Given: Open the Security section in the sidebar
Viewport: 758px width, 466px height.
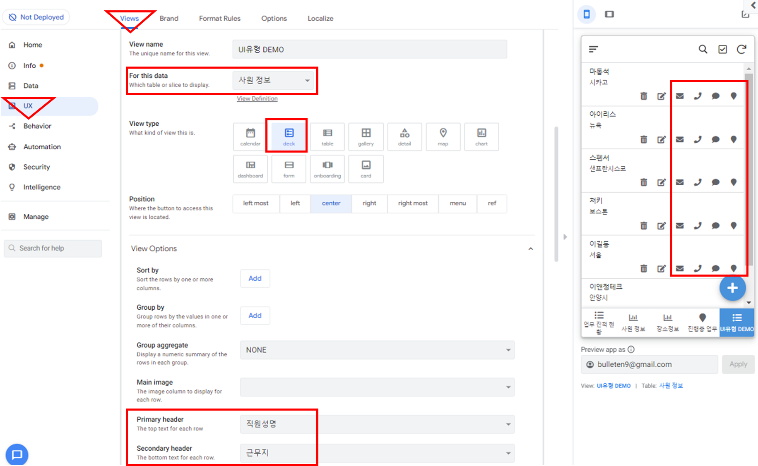Looking at the screenshot, I should click(x=36, y=167).
